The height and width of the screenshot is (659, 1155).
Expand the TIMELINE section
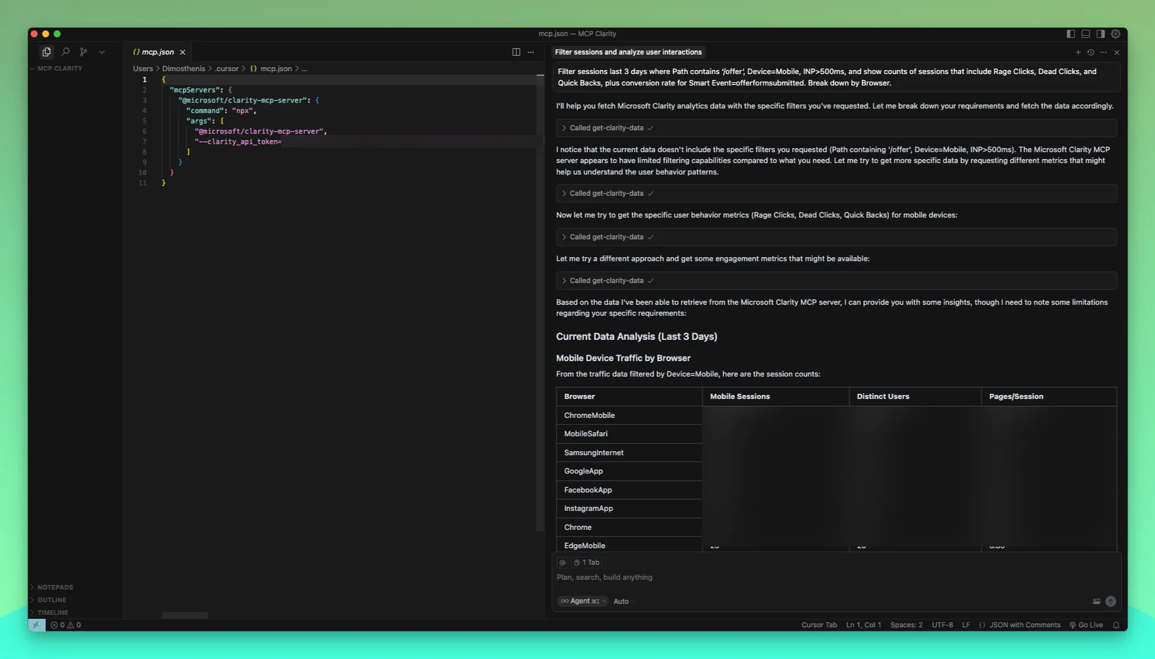(x=53, y=613)
